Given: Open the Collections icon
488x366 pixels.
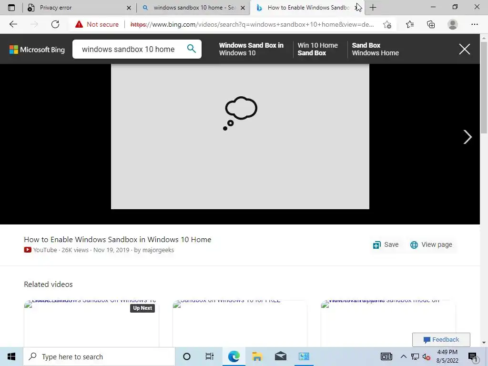Looking at the screenshot, I should click(431, 24).
